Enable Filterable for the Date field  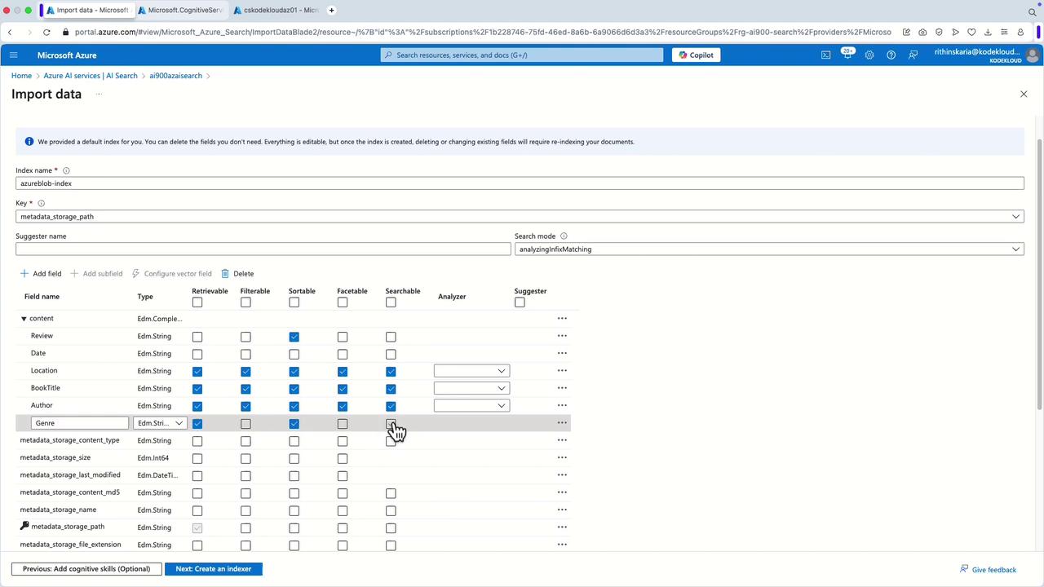pos(246,354)
